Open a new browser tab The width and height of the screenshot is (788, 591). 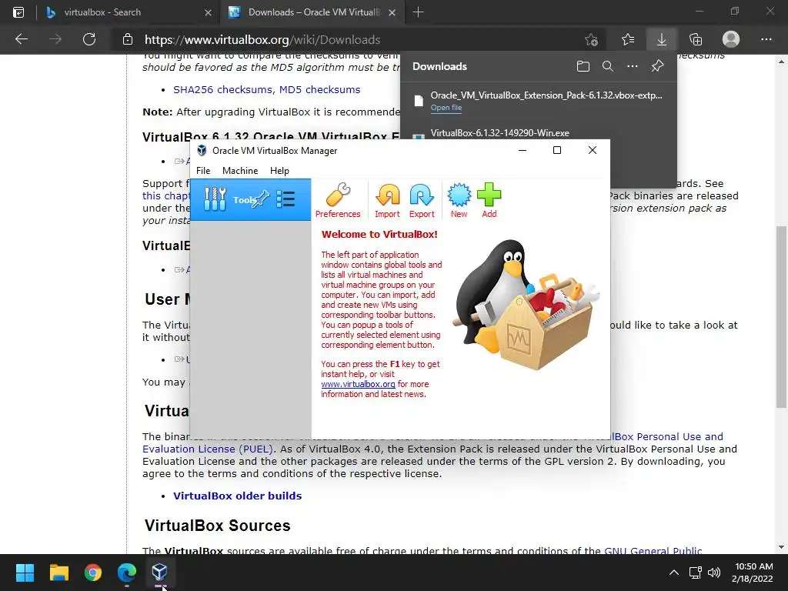pyautogui.click(x=418, y=12)
